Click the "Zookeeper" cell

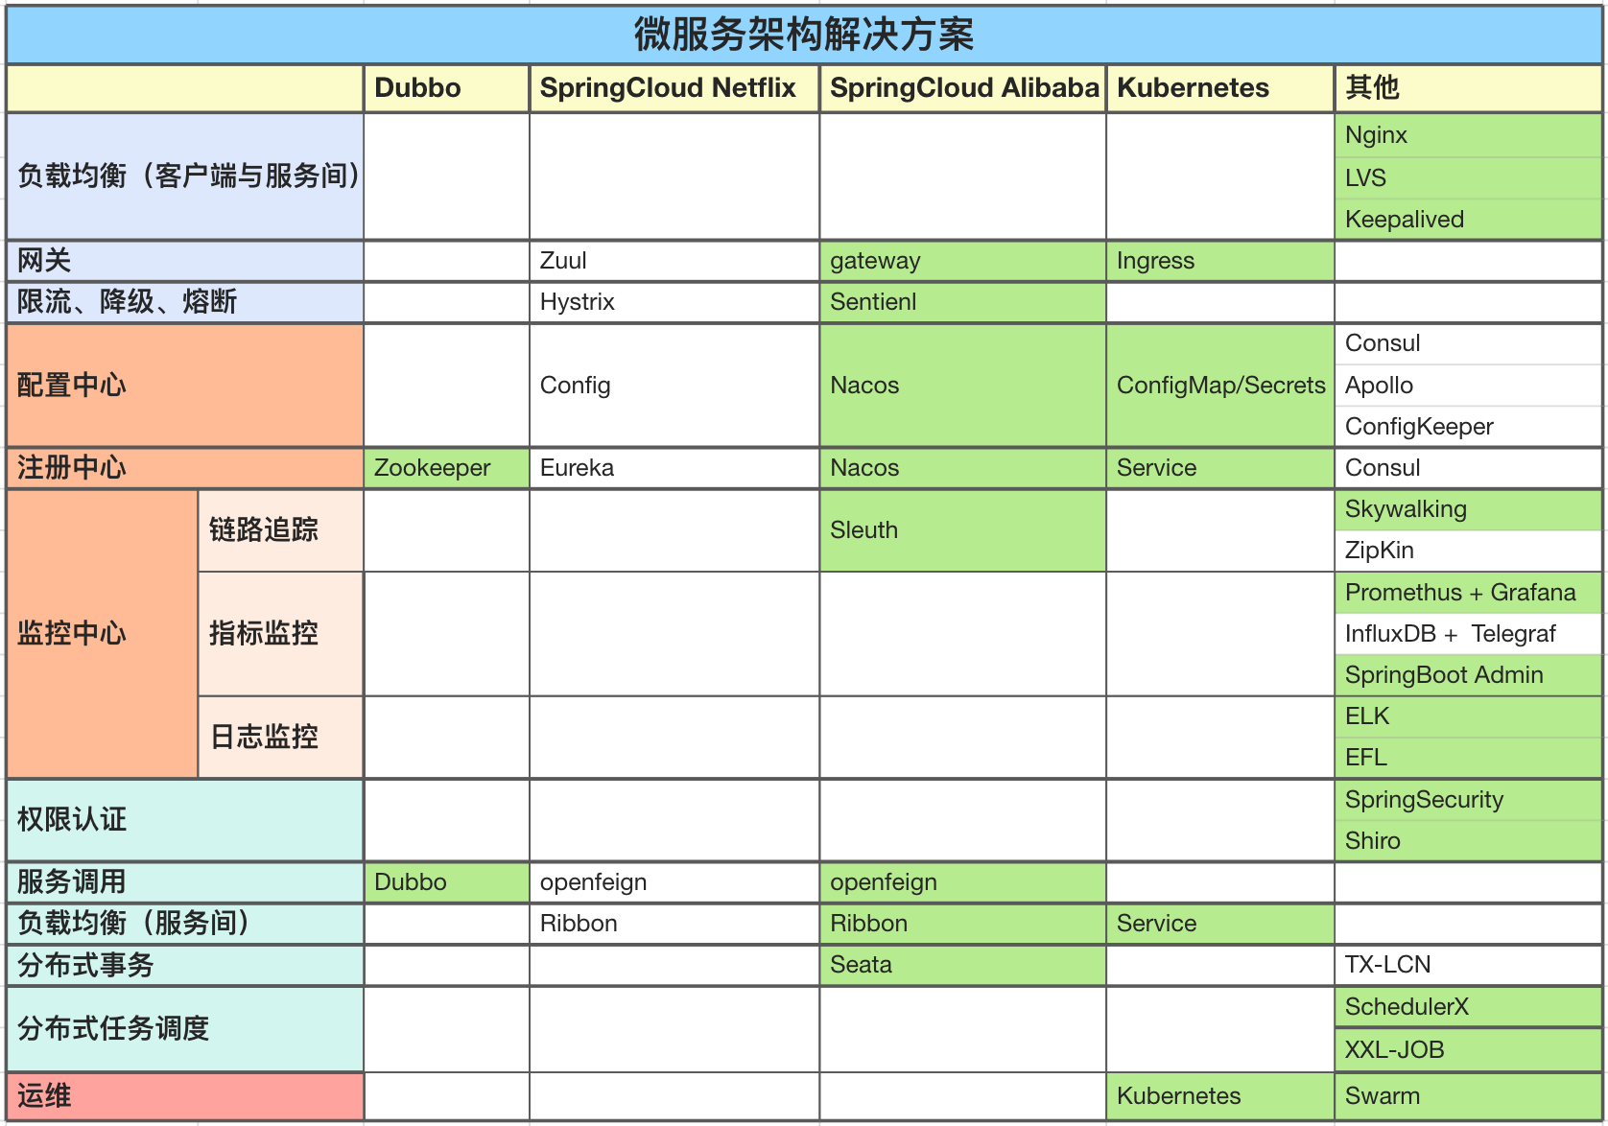(446, 468)
